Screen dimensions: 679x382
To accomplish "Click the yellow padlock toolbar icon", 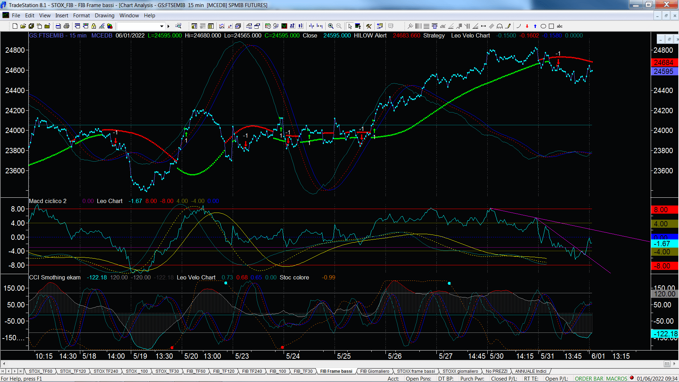I will 94,26.
